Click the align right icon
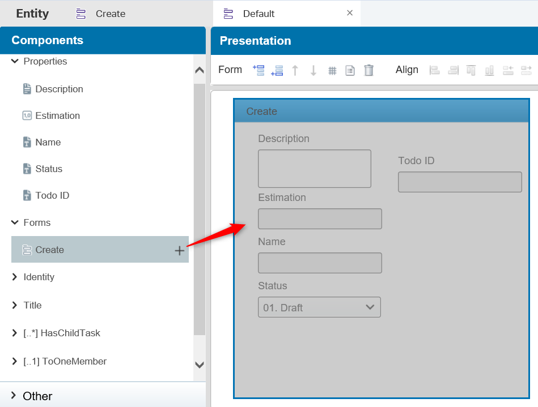This screenshot has width=538, height=407. point(454,70)
